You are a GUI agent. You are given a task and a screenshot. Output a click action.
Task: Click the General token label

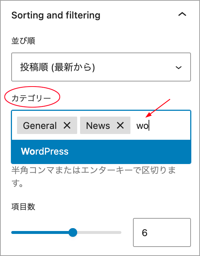[x=40, y=126]
